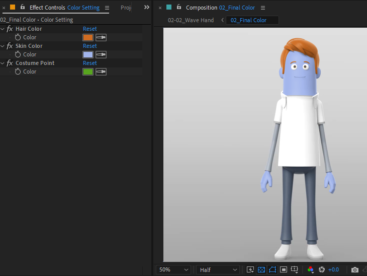Image resolution: width=367 pixels, height=276 pixels.
Task: Click the orange Effect Controls label square
Action: coord(13,7)
